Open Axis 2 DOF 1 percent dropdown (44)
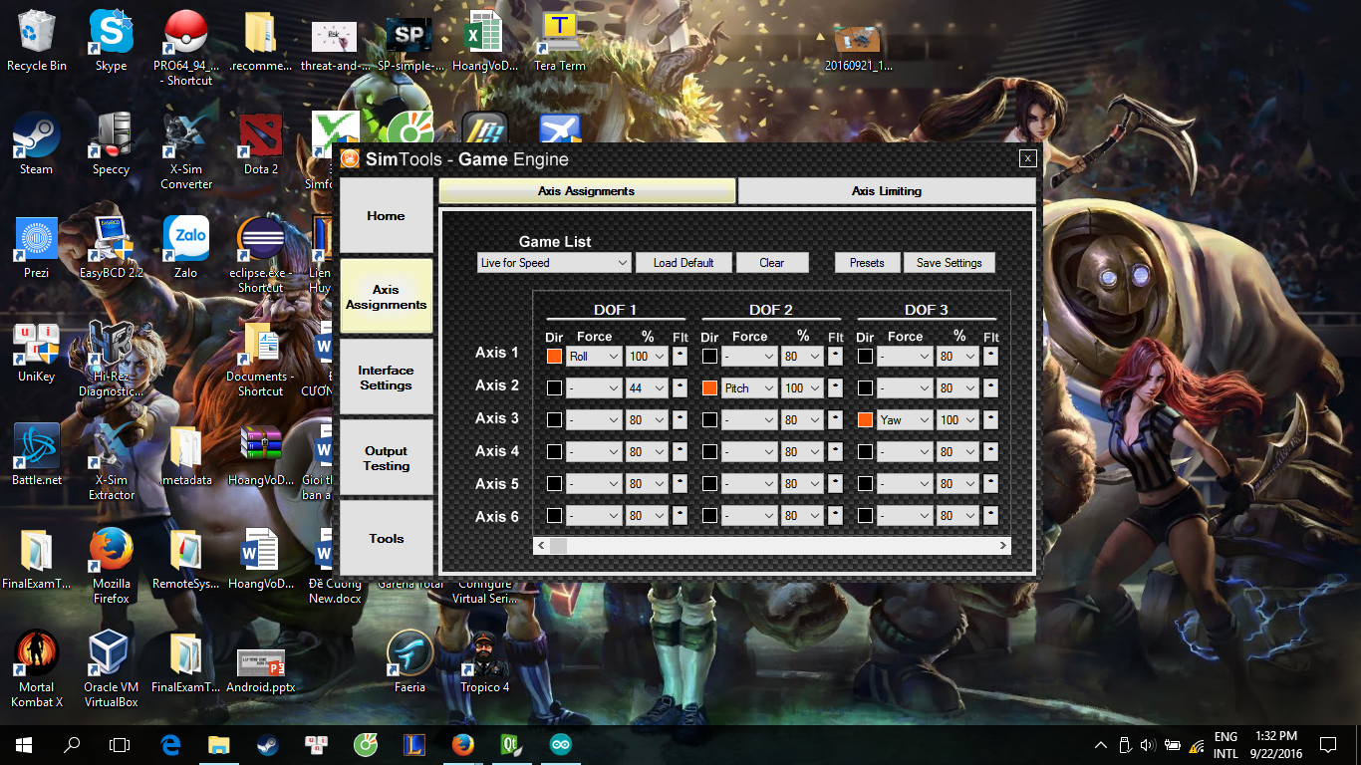 647,387
